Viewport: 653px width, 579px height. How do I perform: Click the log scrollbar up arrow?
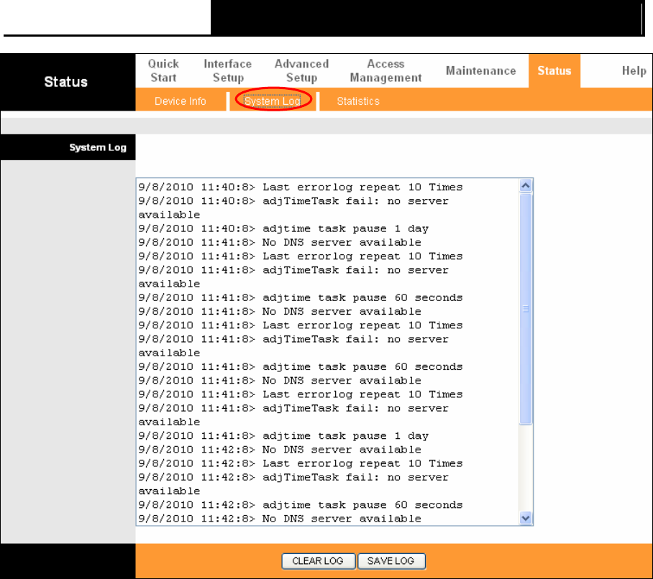[x=526, y=185]
